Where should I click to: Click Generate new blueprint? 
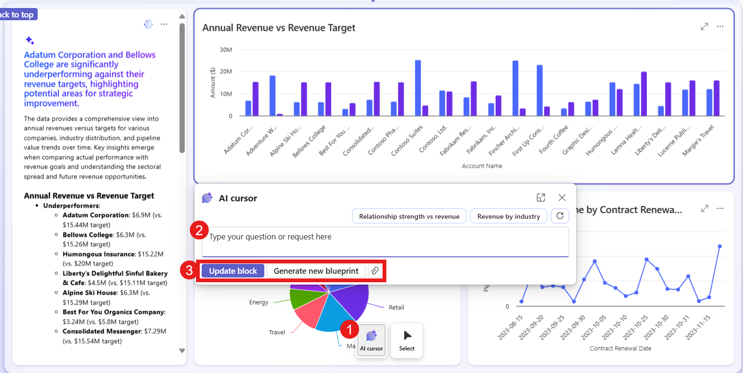[316, 271]
